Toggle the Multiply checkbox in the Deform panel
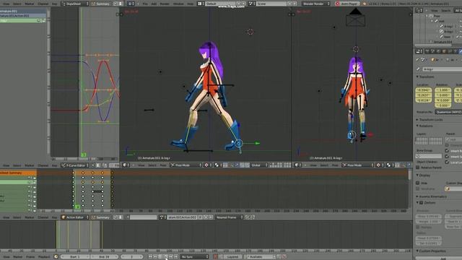Image resolution: width=462 pixels, height=260 pixels. pyautogui.click(x=417, y=227)
